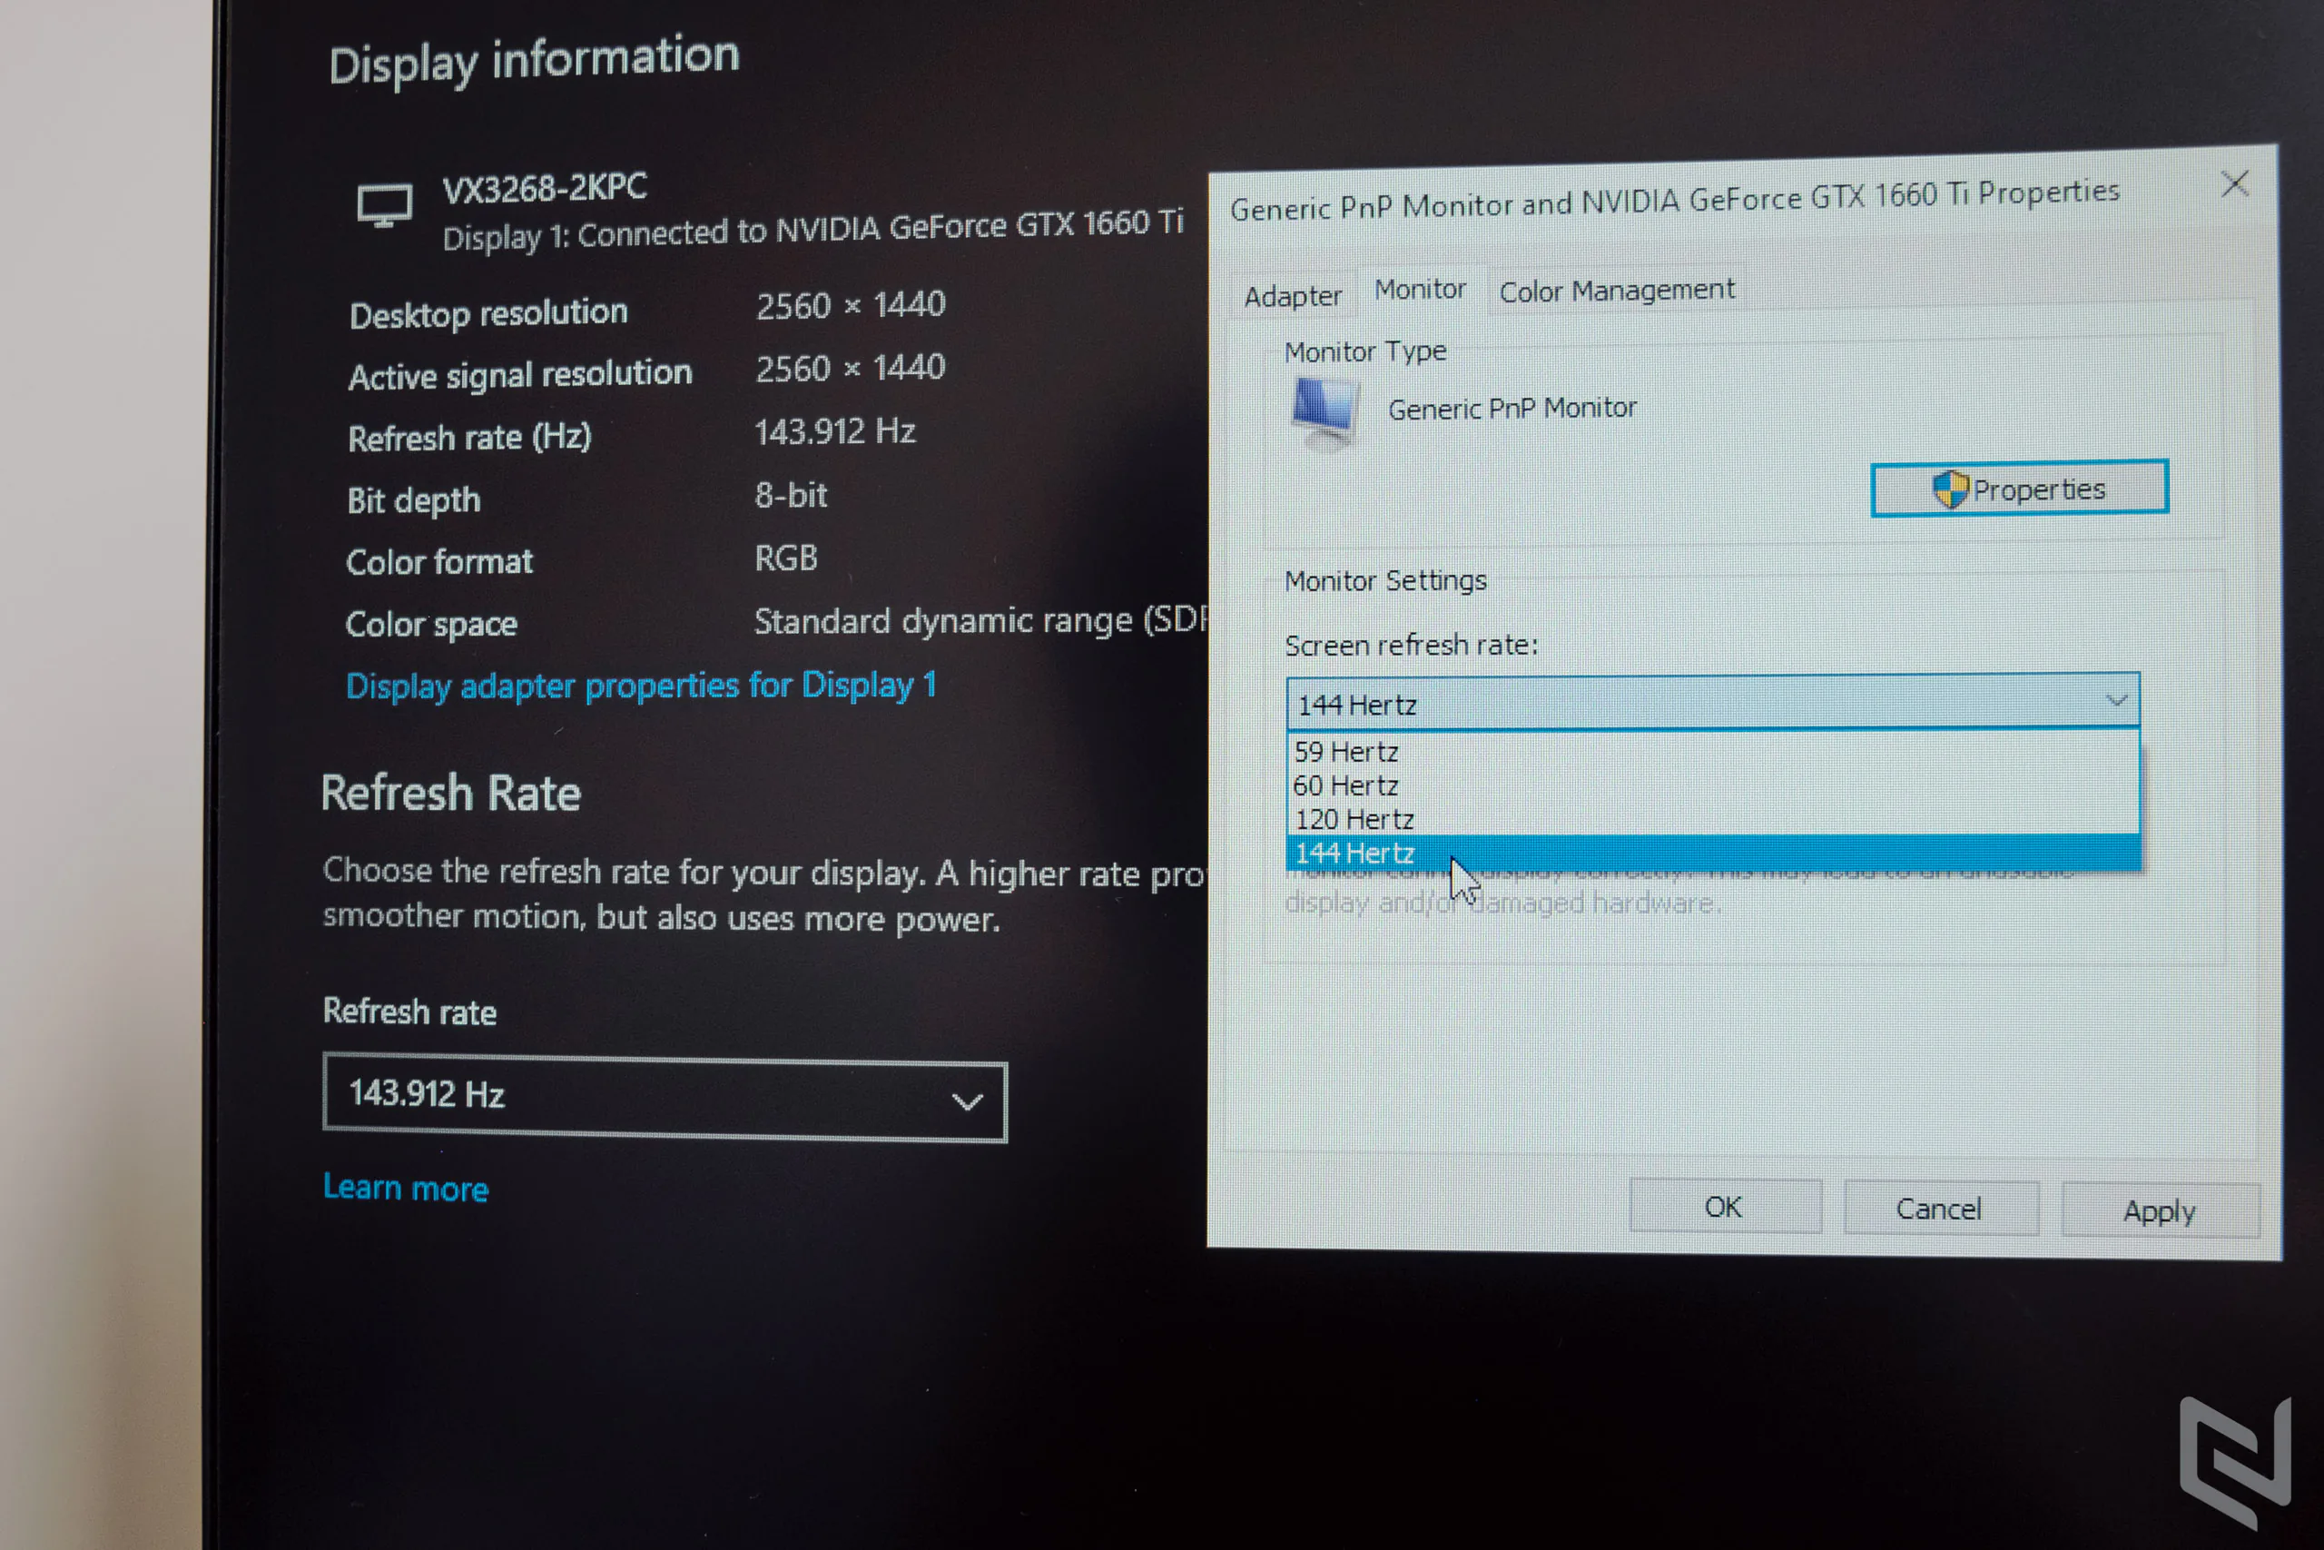Click the Generic PnP Monitor label
This screenshot has width=2324, height=1550.
1512,409
